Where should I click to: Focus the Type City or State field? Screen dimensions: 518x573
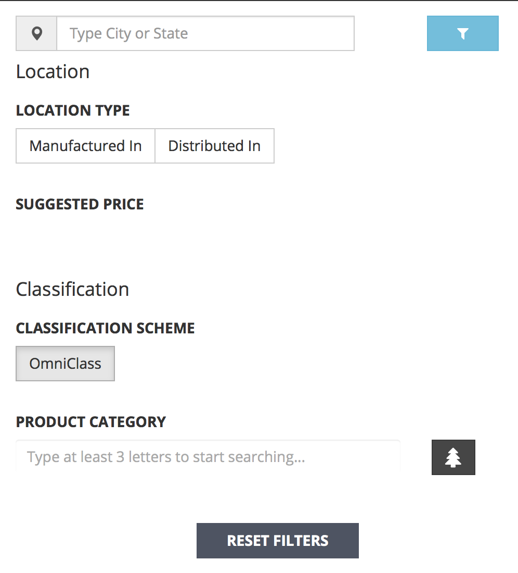tap(205, 33)
